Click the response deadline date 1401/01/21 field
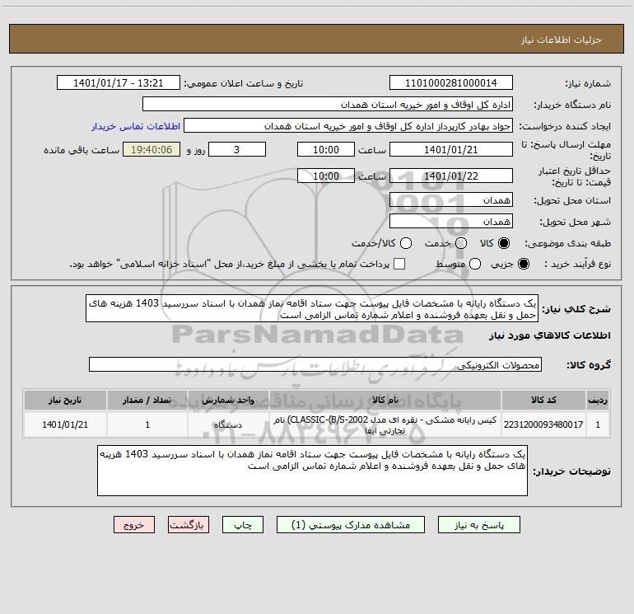634x614 pixels. [x=451, y=149]
